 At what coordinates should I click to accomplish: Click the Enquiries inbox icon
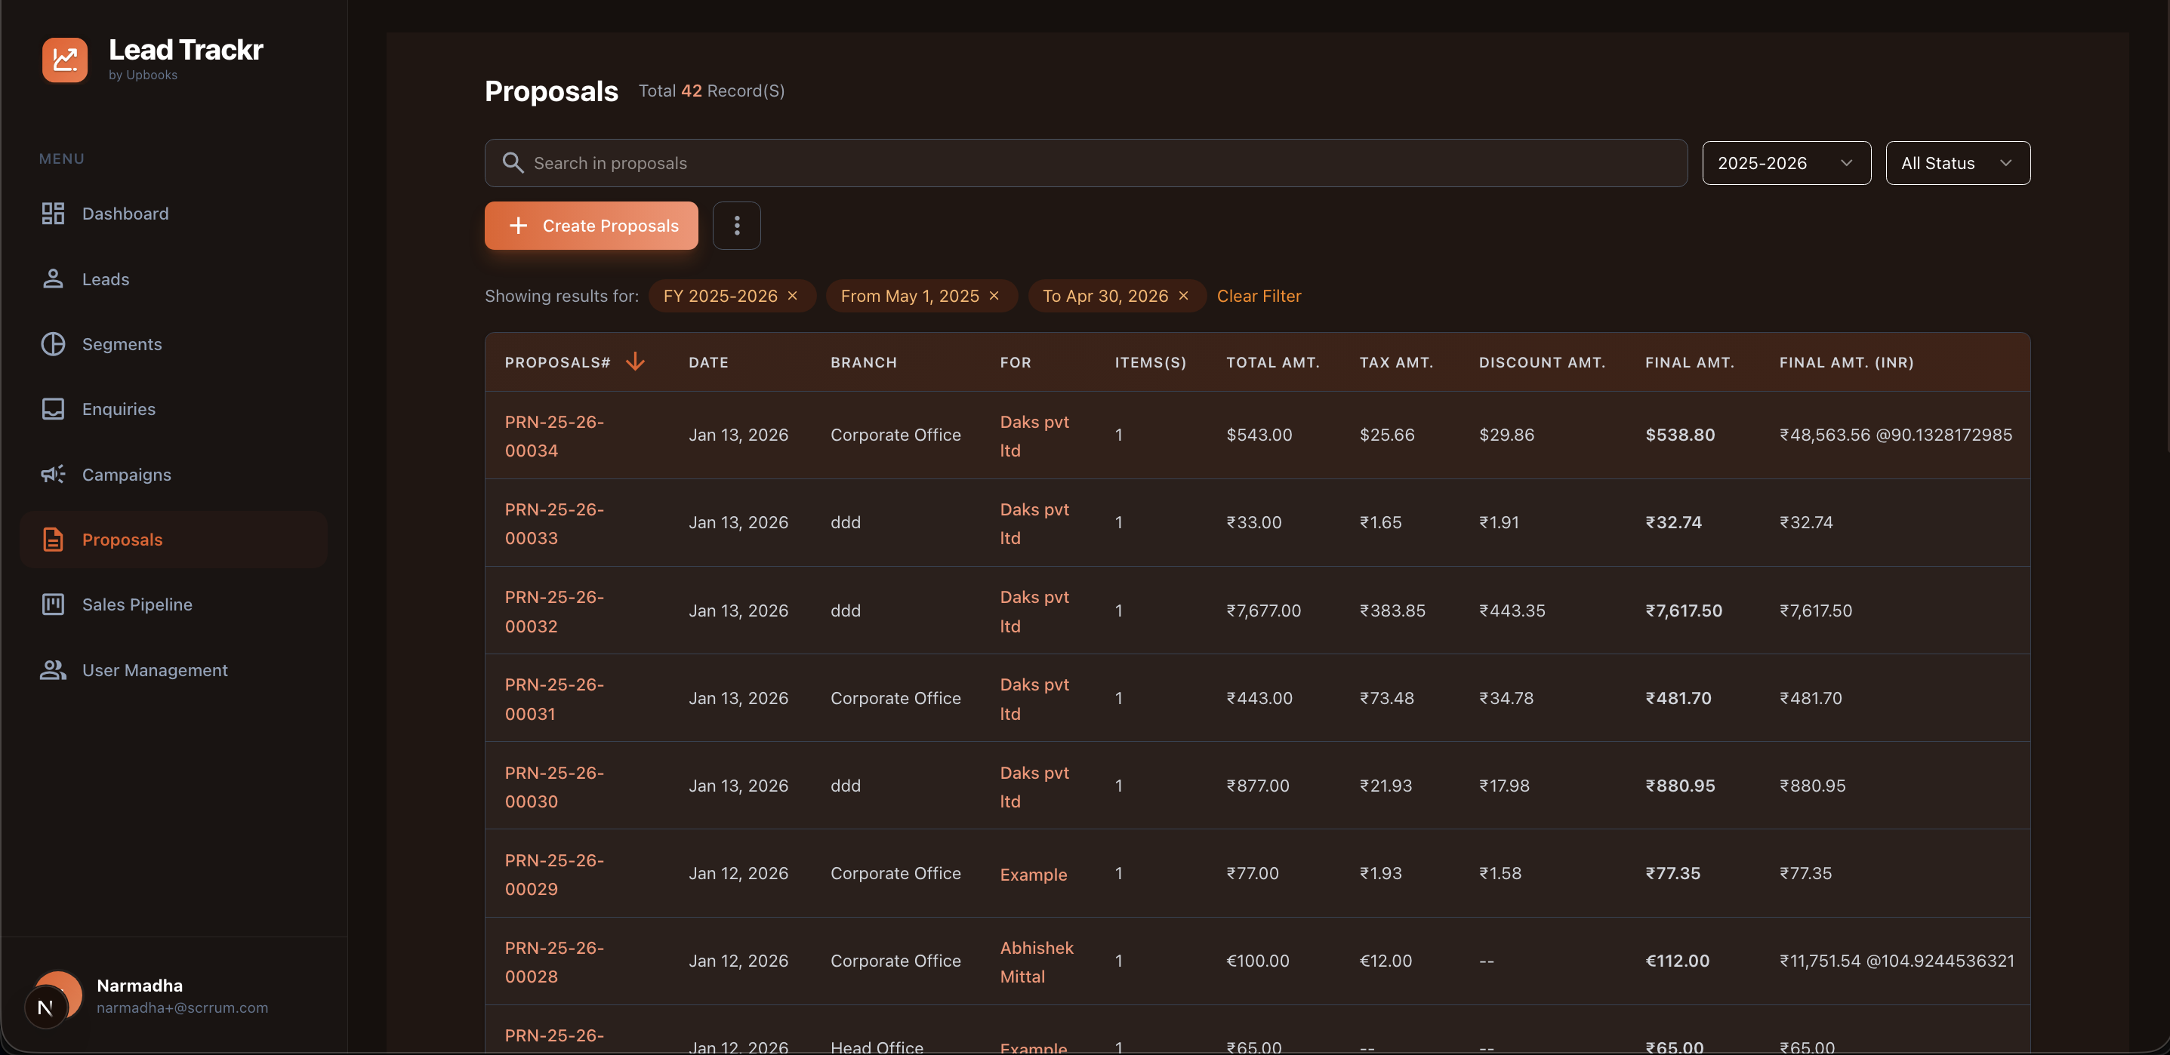pos(53,409)
